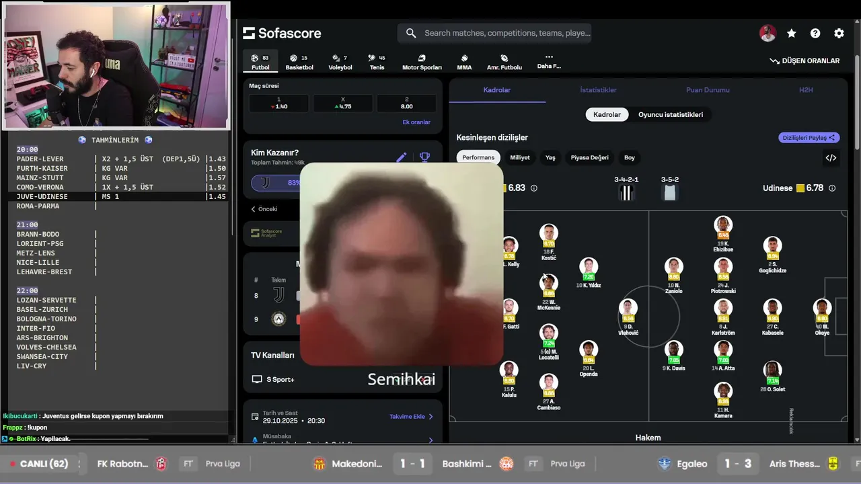861x484 pixels.
Task: Open the help question mark icon
Action: click(815, 33)
